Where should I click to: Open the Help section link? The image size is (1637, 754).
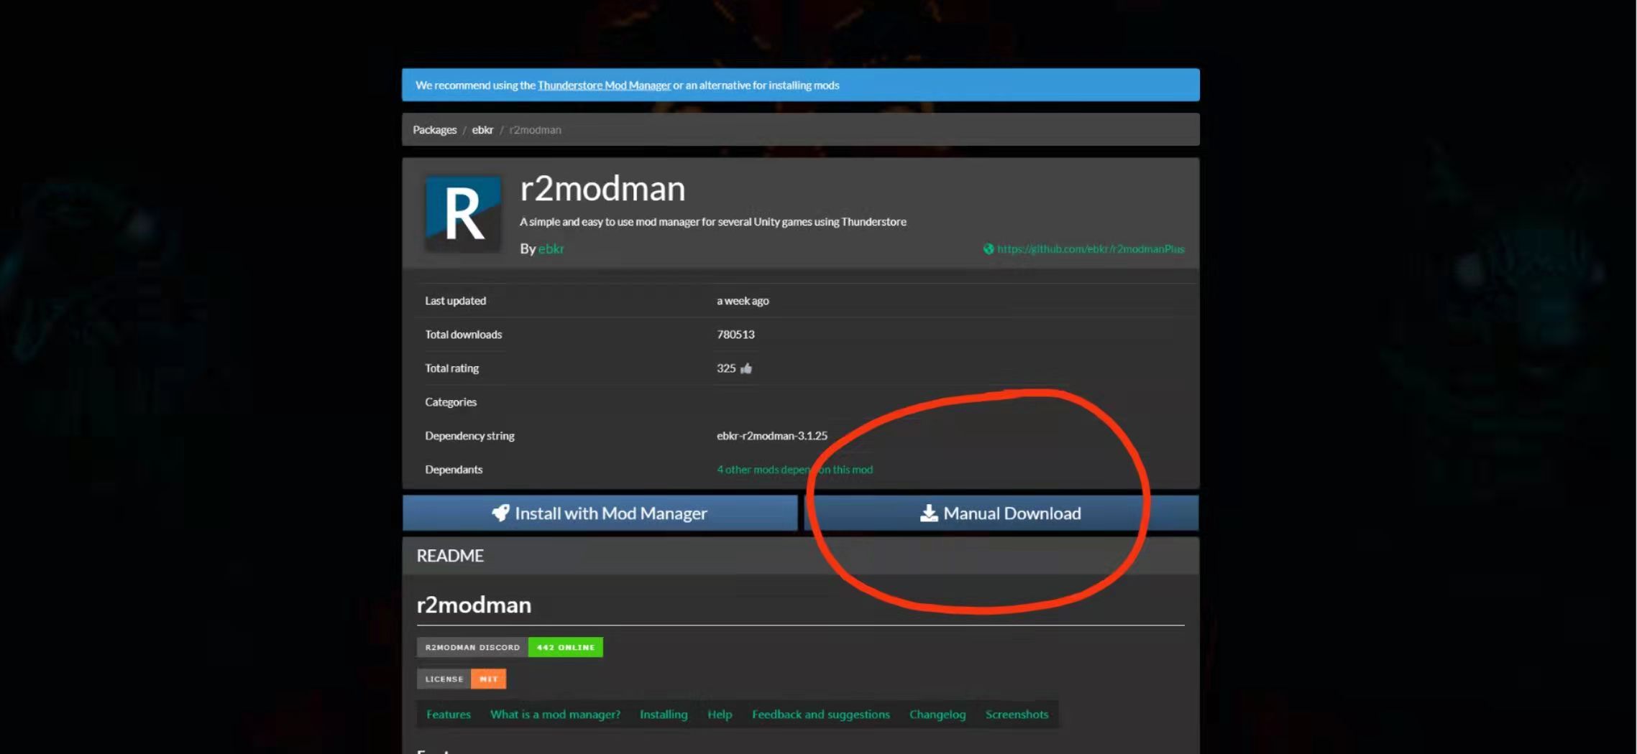pos(720,715)
